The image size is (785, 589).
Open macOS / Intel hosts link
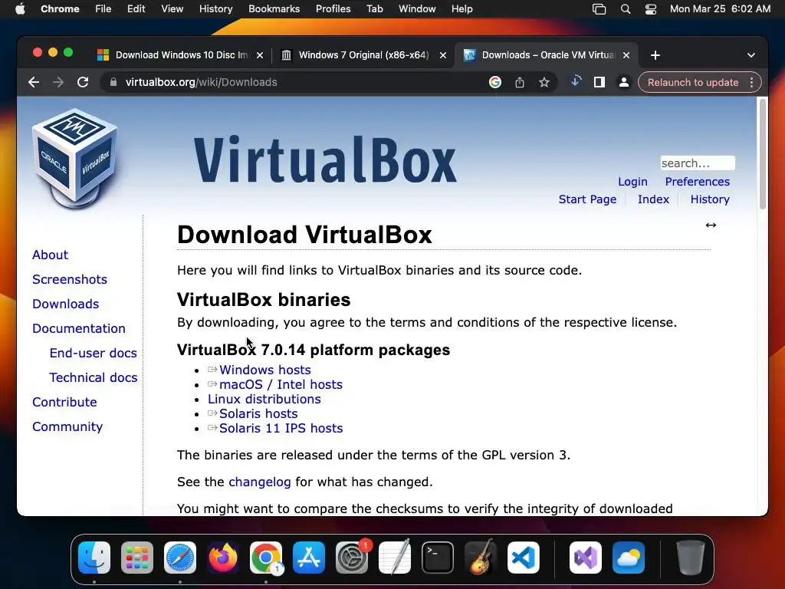pyautogui.click(x=281, y=384)
